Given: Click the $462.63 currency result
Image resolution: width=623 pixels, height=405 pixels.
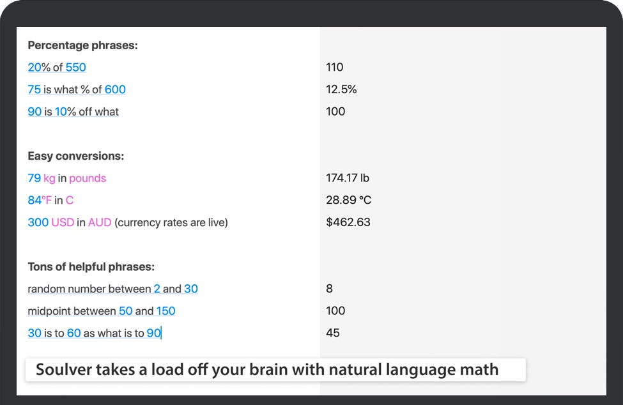Looking at the screenshot, I should [348, 222].
